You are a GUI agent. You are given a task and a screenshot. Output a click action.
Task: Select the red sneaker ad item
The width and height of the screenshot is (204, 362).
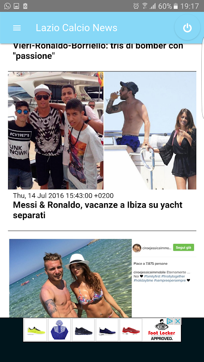click(131, 330)
